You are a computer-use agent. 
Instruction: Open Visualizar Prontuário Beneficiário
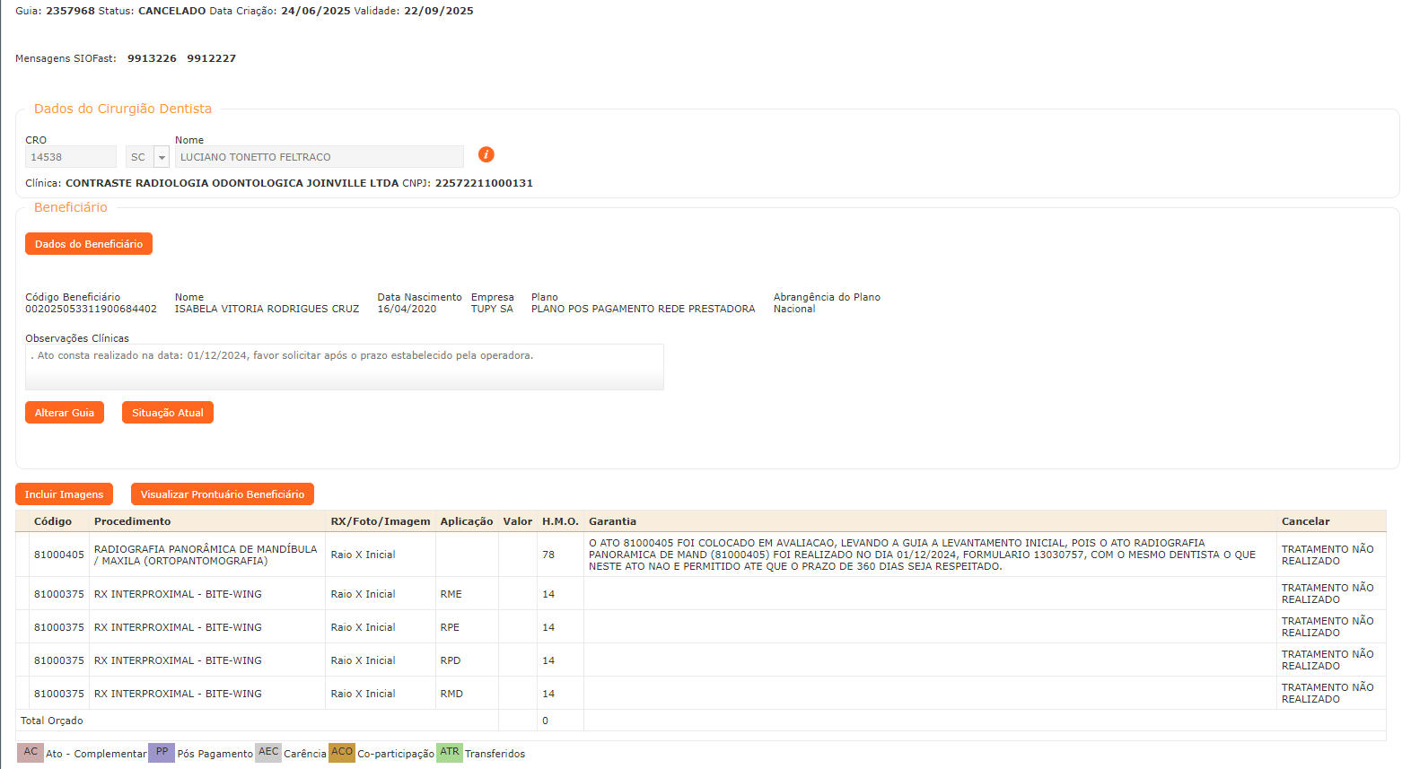click(x=223, y=494)
